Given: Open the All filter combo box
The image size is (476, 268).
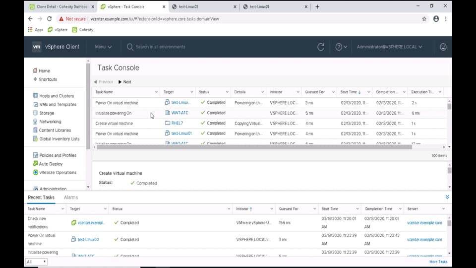Looking at the screenshot, I should coord(36,262).
